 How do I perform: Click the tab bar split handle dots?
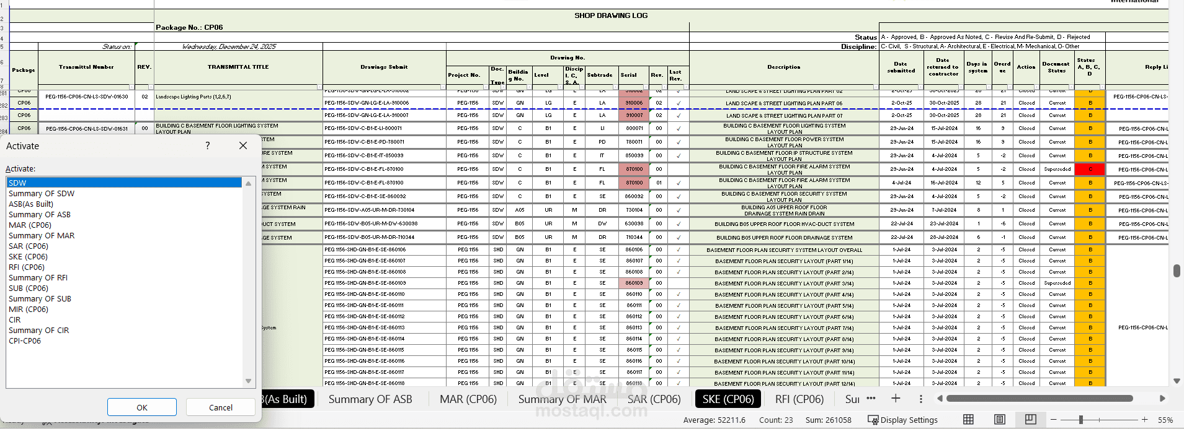click(921, 399)
